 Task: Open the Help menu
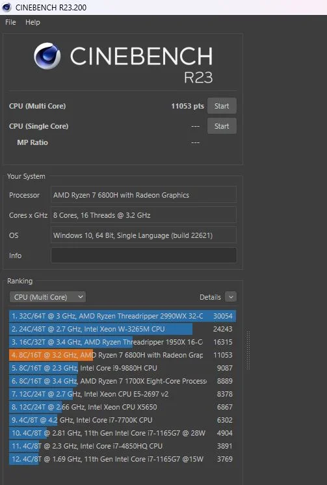pyautogui.click(x=33, y=22)
